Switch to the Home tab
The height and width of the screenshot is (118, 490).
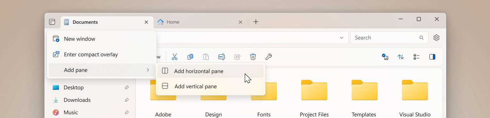click(201, 22)
